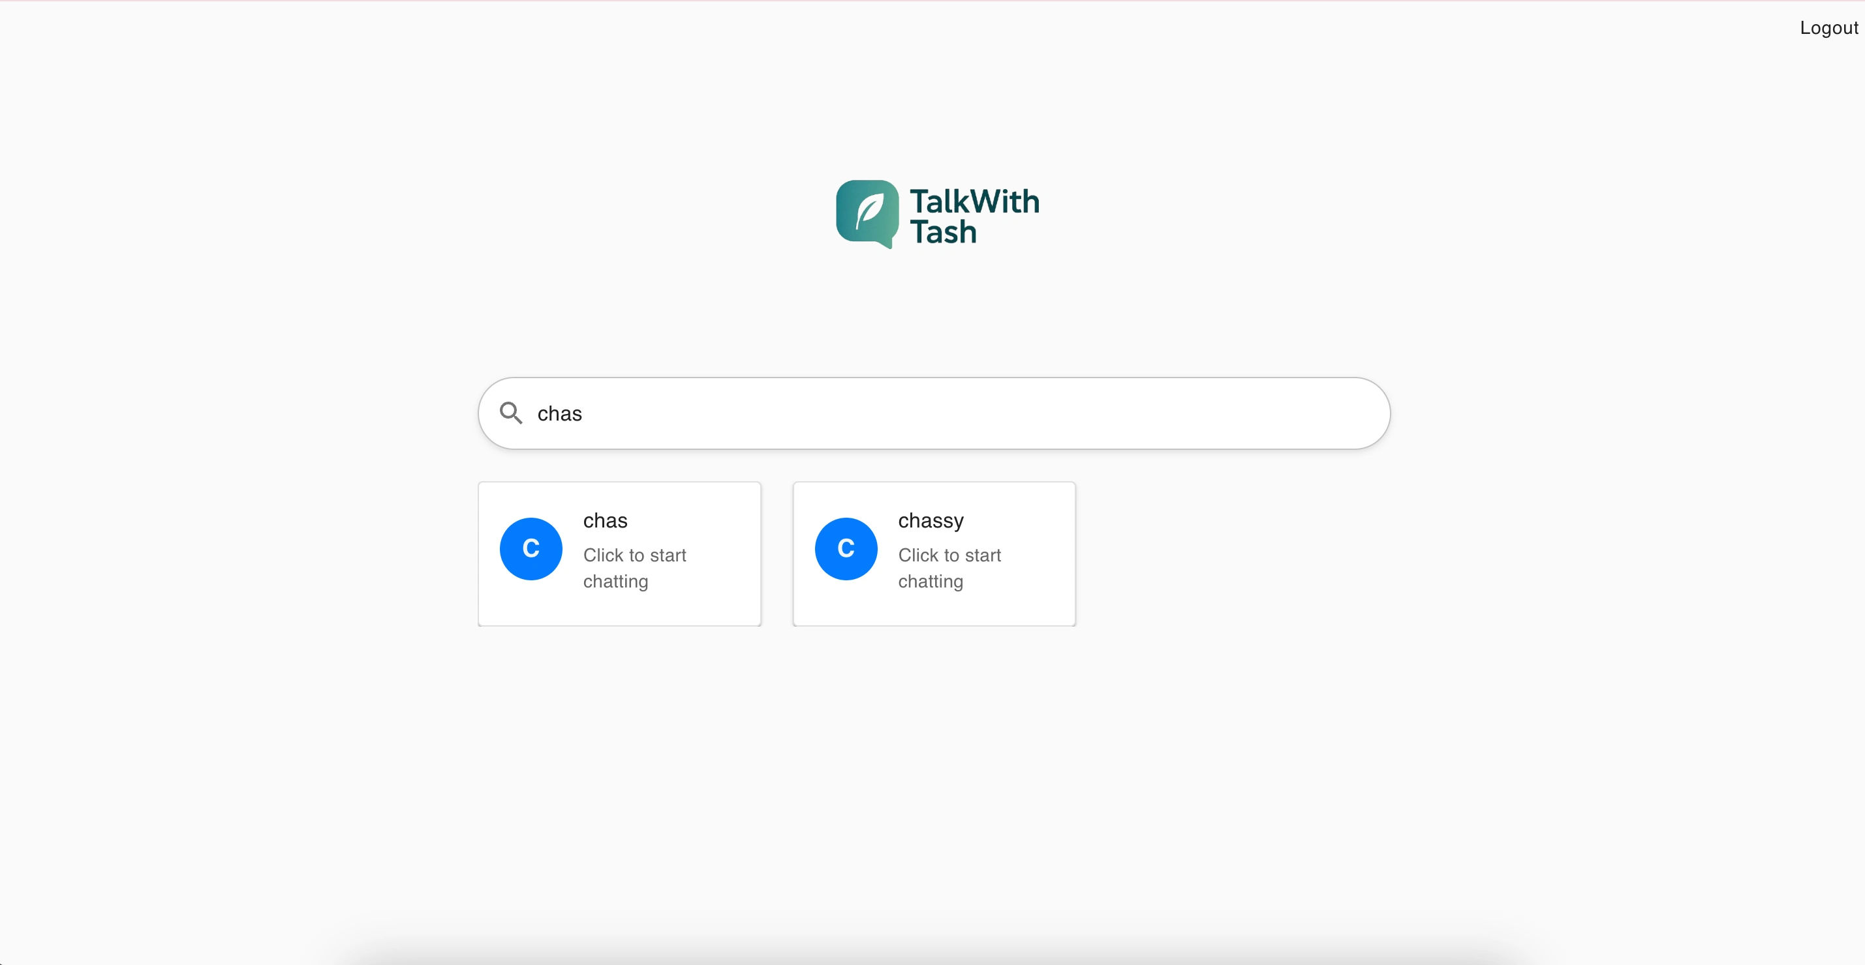
Task: Click "Click to start chatting" under chassy
Action: pyautogui.click(x=950, y=568)
